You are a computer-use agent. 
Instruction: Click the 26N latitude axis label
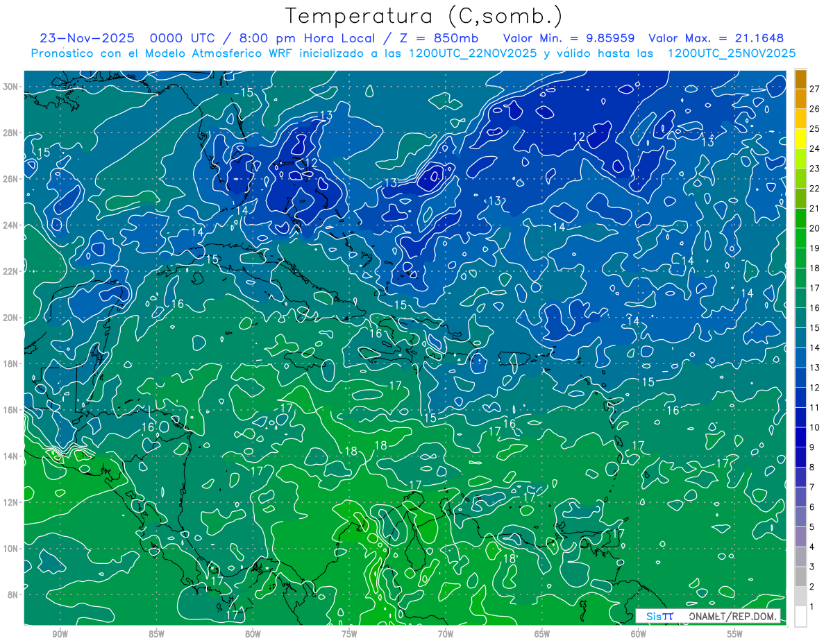pyautogui.click(x=11, y=179)
